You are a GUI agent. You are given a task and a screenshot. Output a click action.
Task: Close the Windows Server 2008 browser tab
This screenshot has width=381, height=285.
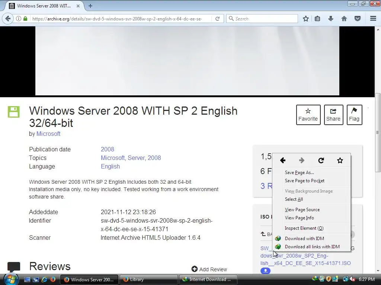tap(78, 6)
